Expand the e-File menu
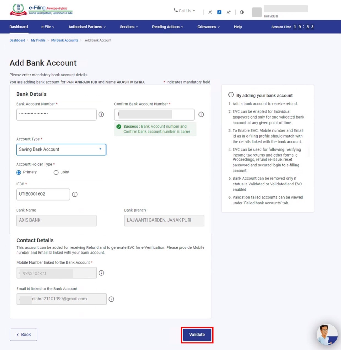Viewport: 341px width, 350px height. point(48,27)
